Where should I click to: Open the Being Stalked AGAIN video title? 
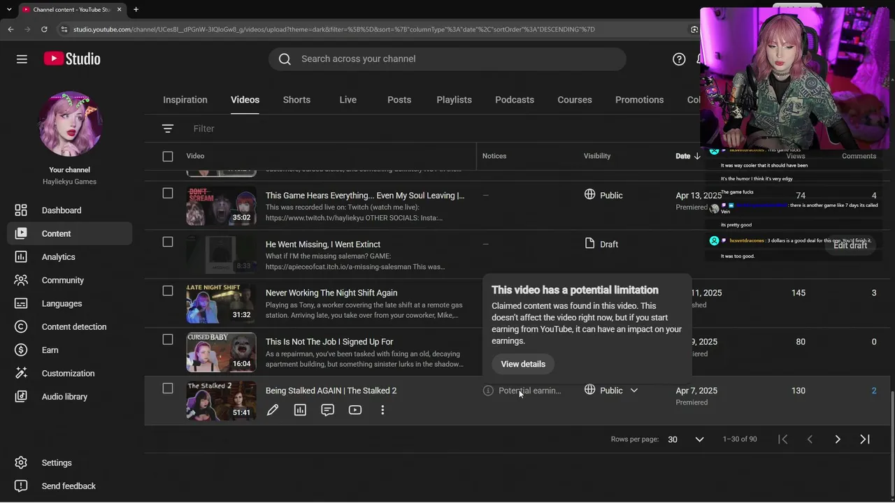(331, 391)
